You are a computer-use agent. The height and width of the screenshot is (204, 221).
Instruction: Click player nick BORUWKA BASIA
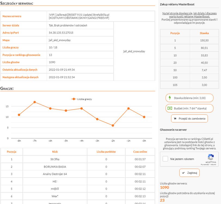point(55,167)
